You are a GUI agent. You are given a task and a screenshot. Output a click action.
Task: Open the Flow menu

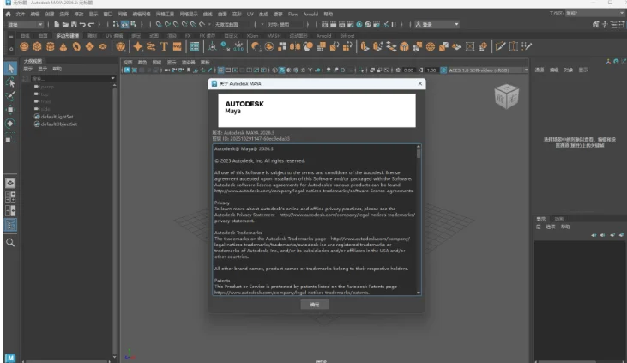[x=293, y=14]
